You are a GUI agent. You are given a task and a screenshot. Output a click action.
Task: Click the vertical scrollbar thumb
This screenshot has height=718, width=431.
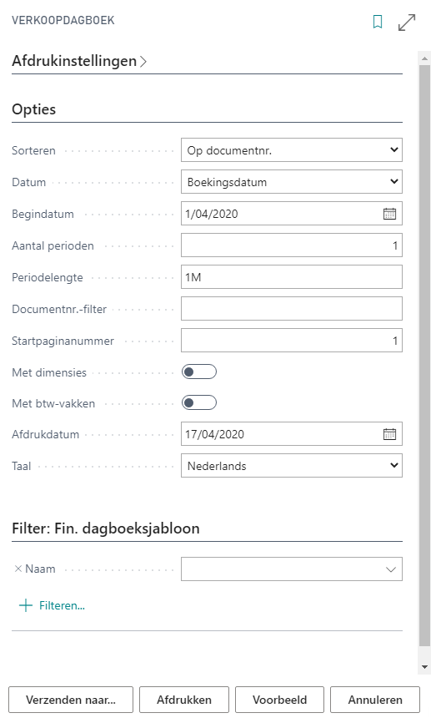coord(424,356)
